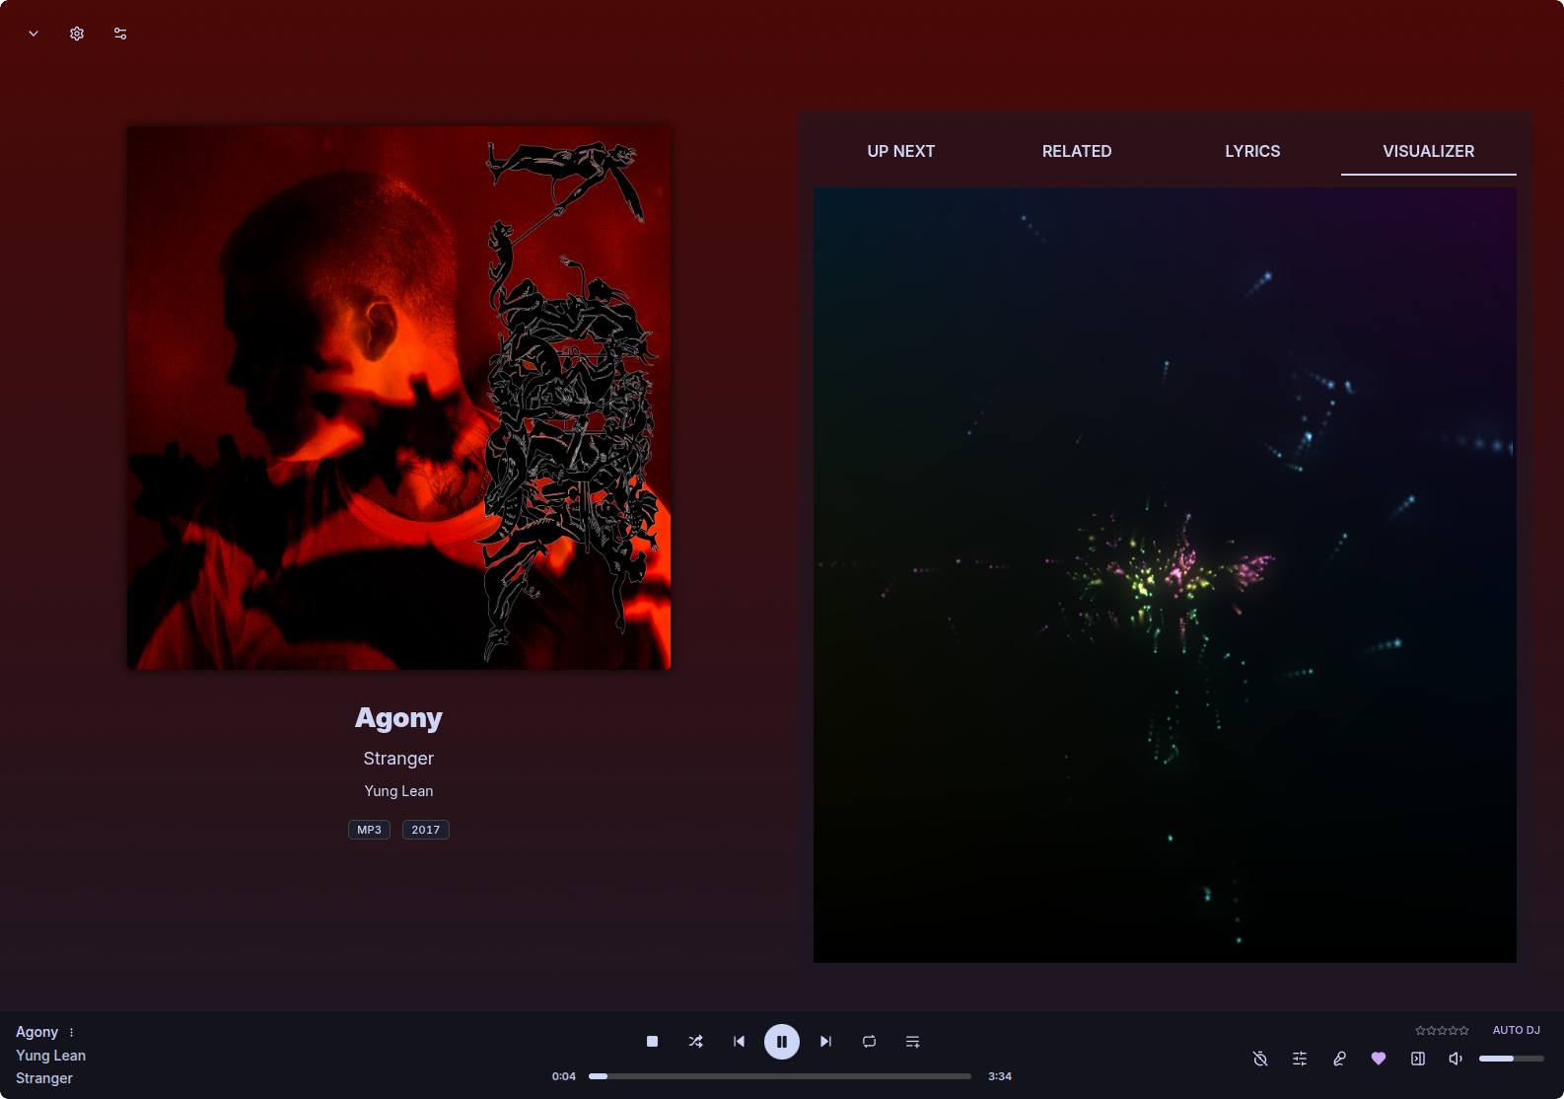
Task: Stop playback
Action: (652, 1042)
